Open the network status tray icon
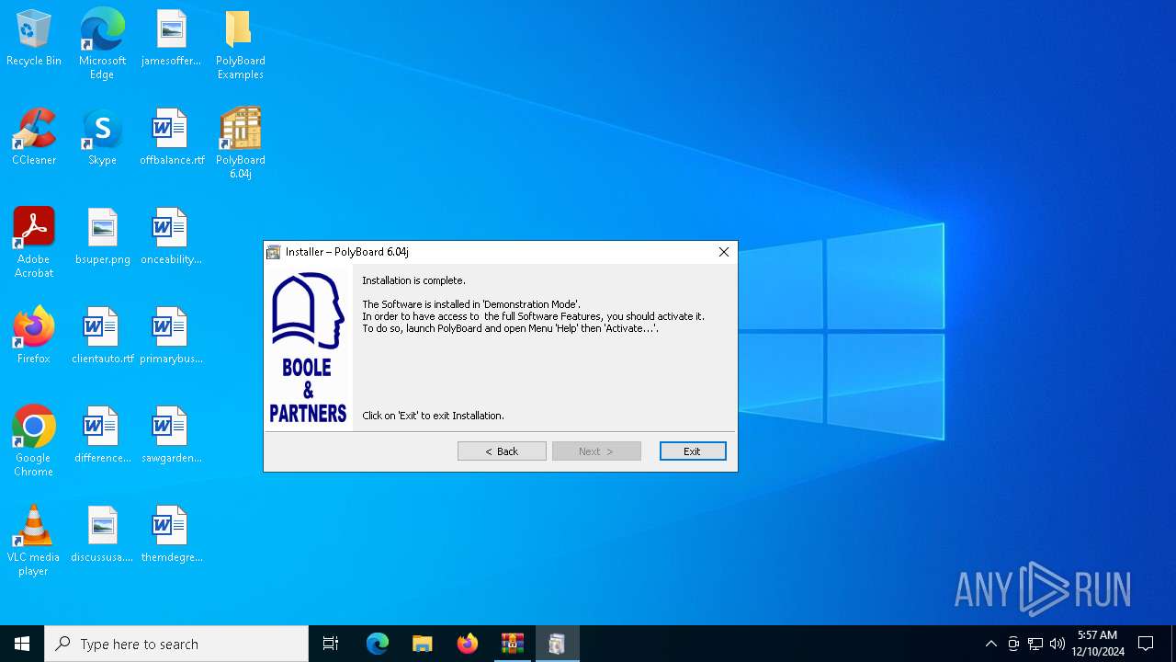Image resolution: width=1176 pixels, height=662 pixels. pos(1035,644)
